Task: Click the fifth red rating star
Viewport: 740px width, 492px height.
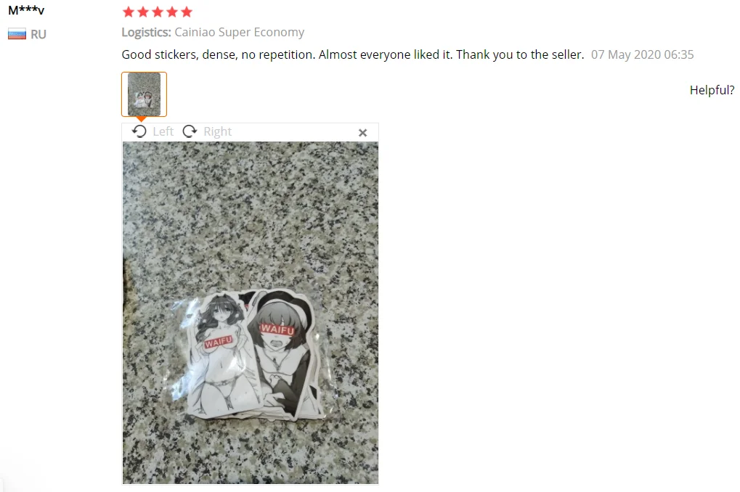Action: click(x=187, y=12)
